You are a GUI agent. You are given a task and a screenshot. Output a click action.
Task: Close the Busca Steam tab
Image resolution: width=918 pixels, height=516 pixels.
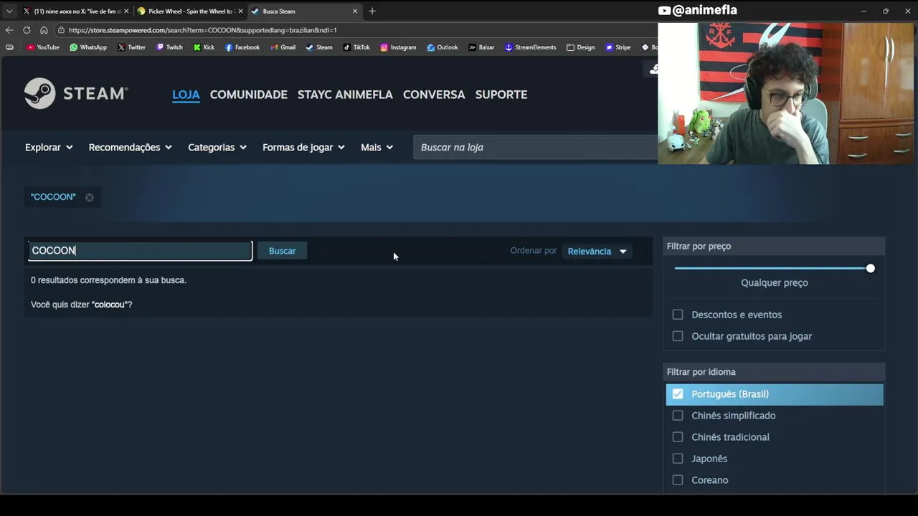tap(354, 11)
